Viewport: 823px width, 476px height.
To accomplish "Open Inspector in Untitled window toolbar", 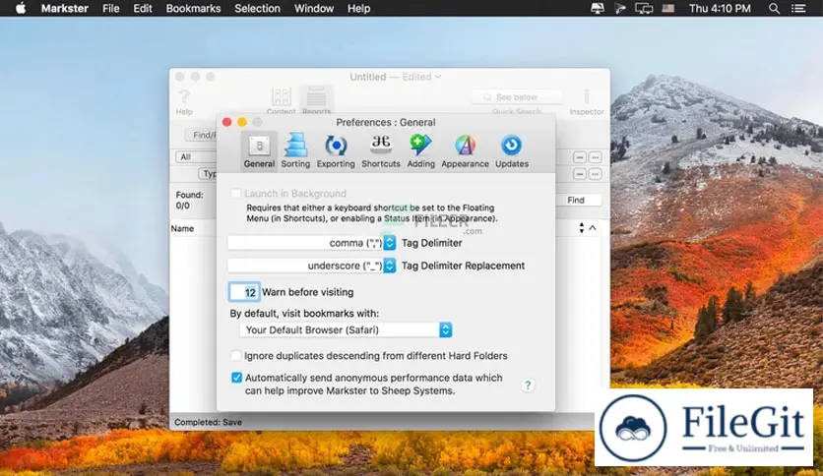I will [587, 101].
